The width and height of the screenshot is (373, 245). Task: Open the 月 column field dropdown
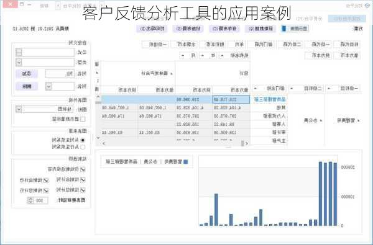(183, 56)
